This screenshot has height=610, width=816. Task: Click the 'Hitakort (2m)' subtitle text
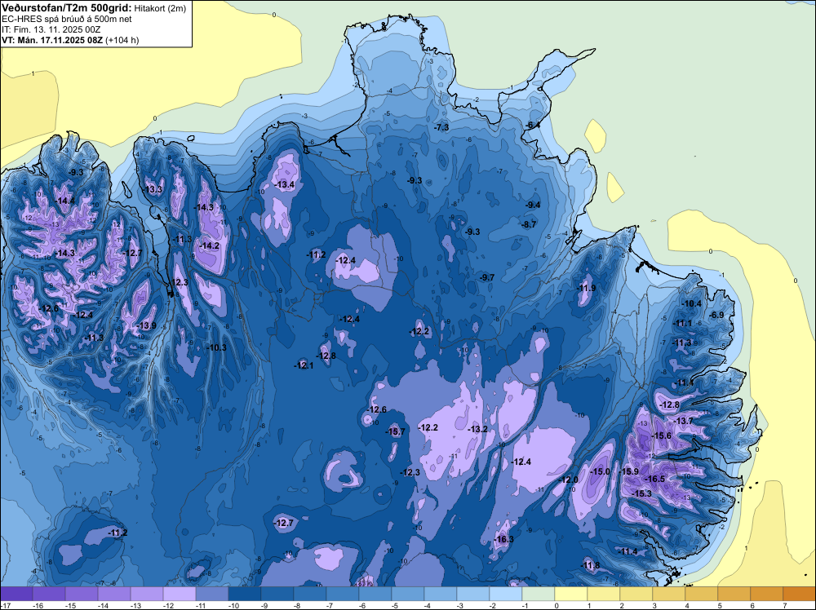[160, 8]
